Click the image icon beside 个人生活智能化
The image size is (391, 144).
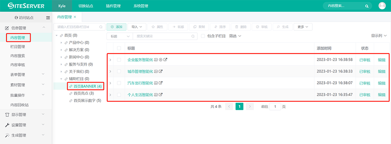tap(156, 95)
